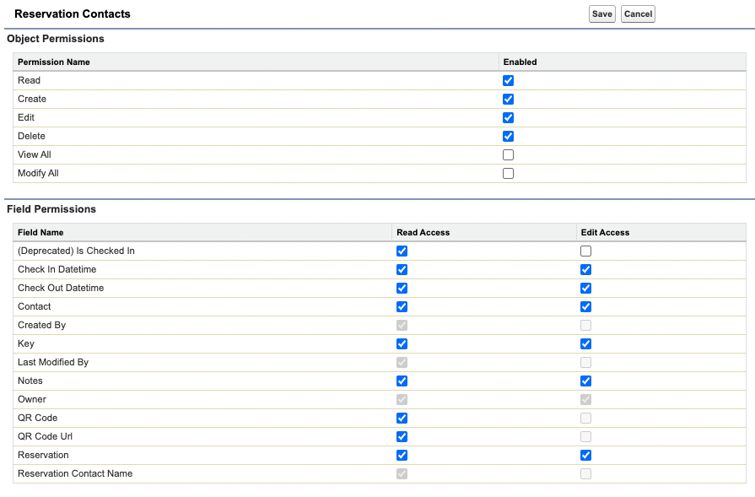
Task: Uncheck read access for QR Code Url
Action: point(402,437)
